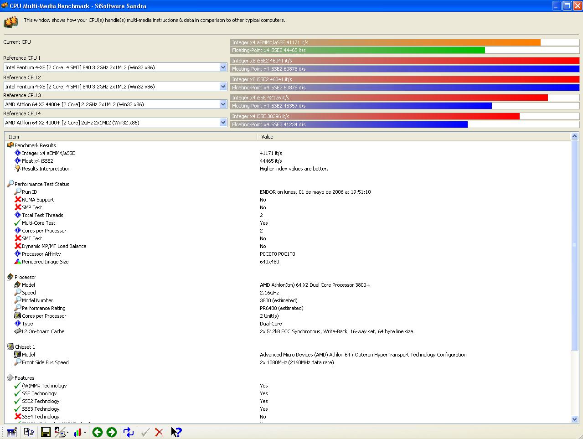This screenshot has height=439, width=583.
Task: Open Reference CPU 1 dropdown arrow
Action: [x=223, y=67]
